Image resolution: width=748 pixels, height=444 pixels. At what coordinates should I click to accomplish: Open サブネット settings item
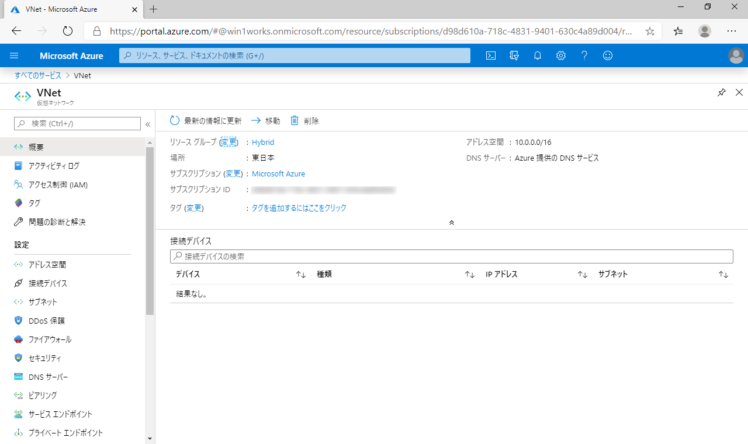click(72, 302)
